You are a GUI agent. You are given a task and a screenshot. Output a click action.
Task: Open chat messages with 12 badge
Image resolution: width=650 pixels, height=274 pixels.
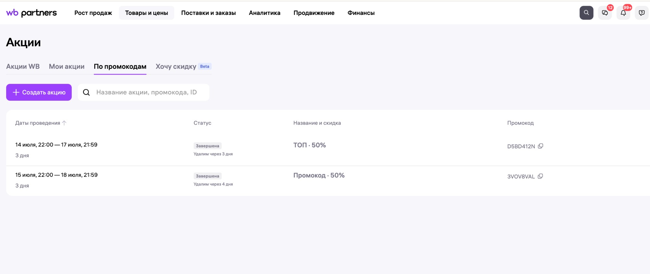(x=605, y=13)
